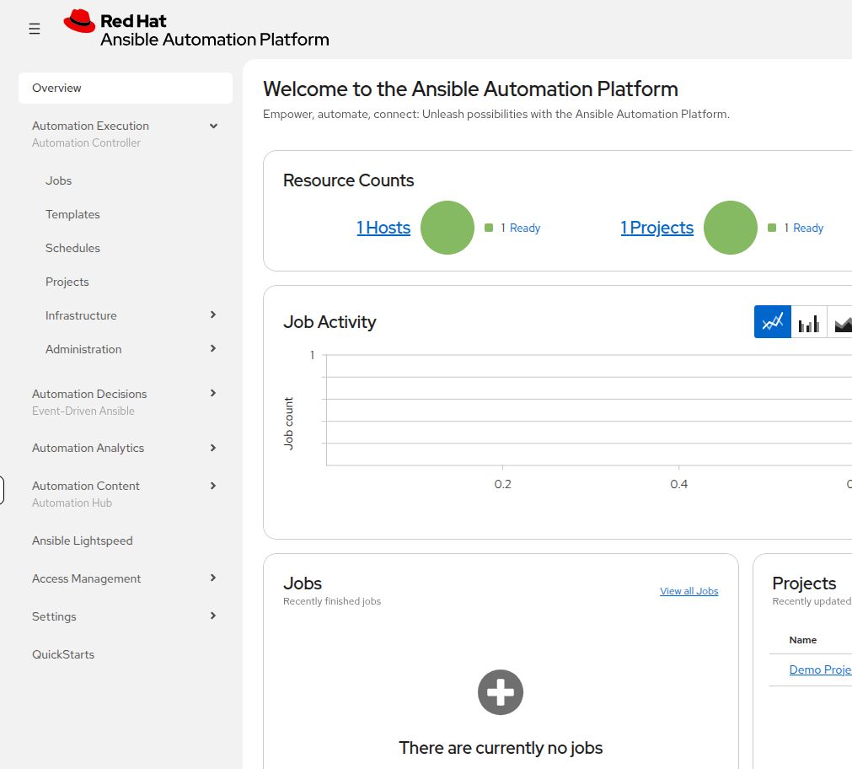Open the Overview page

tap(126, 88)
